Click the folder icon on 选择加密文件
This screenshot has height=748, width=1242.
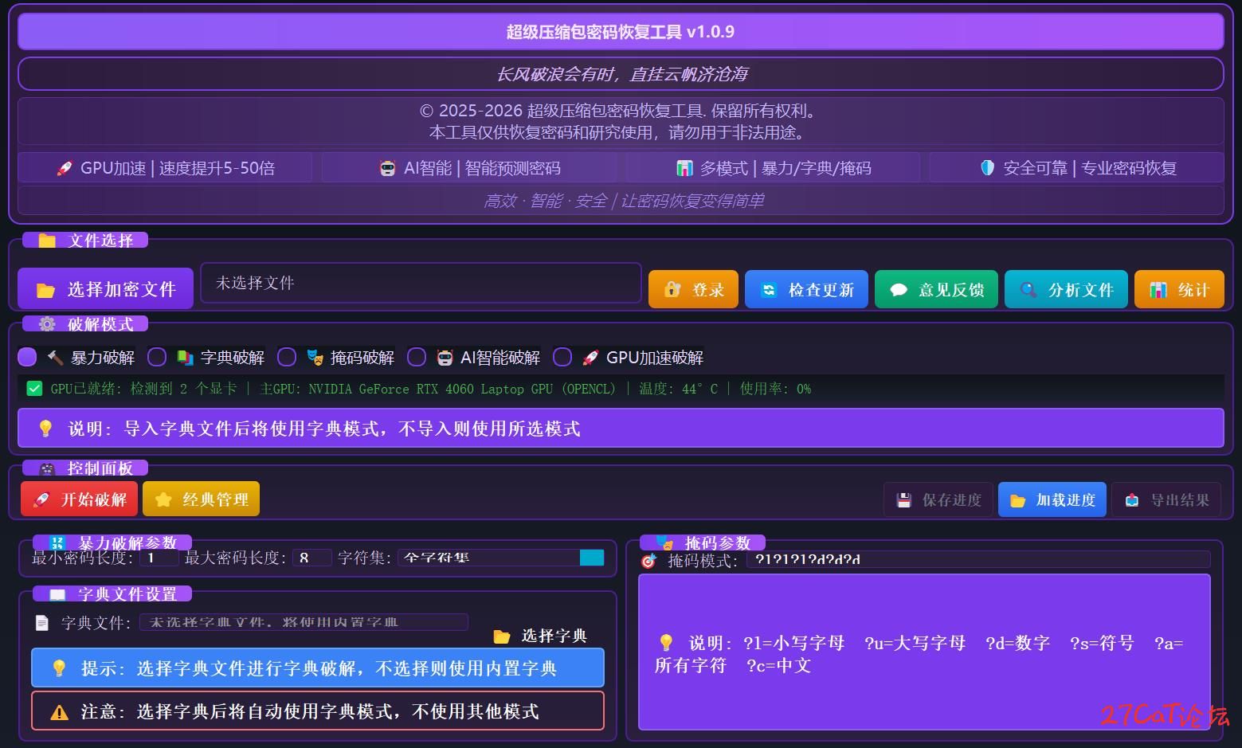pyautogui.click(x=45, y=290)
